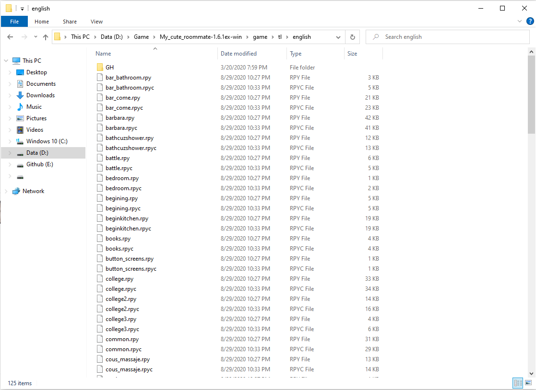Open the File menu tab

pos(14,22)
